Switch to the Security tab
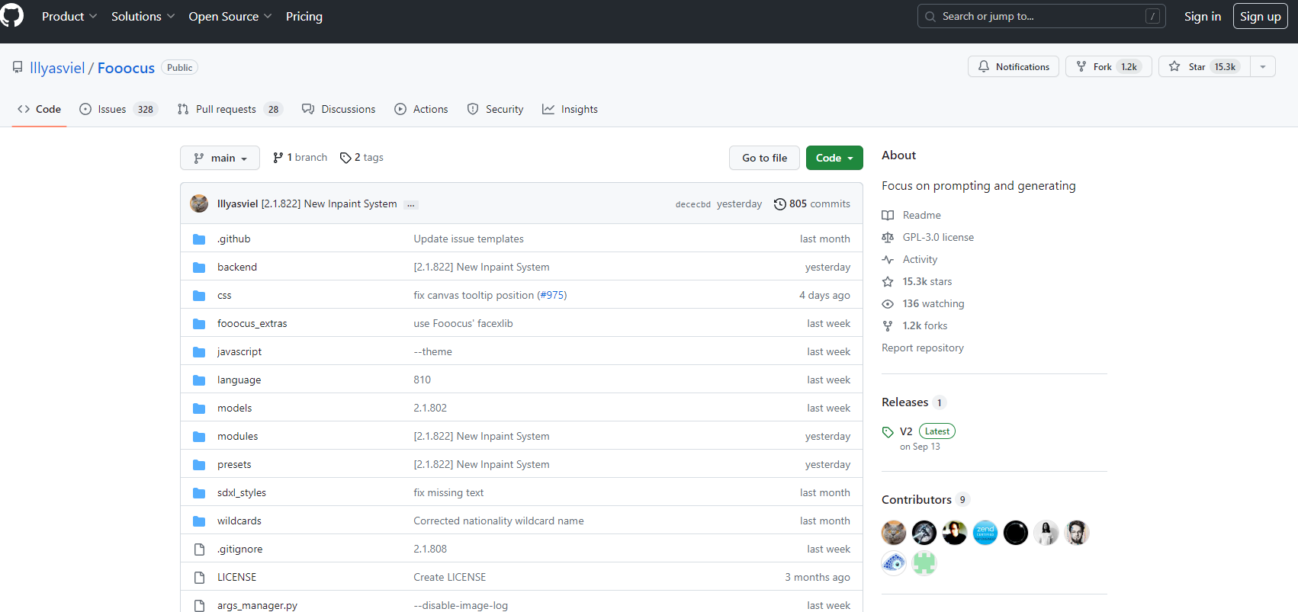Viewport: 1298px width, 612px height. tap(495, 109)
